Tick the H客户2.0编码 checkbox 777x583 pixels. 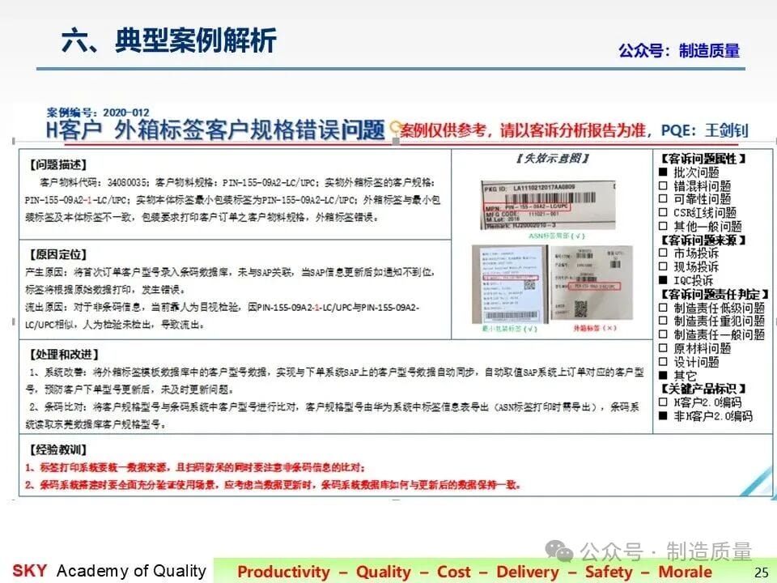pos(663,402)
